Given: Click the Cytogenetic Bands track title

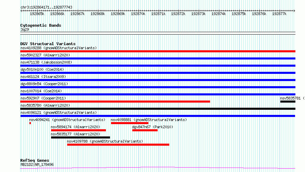Looking at the screenshot, I should (41, 25).
